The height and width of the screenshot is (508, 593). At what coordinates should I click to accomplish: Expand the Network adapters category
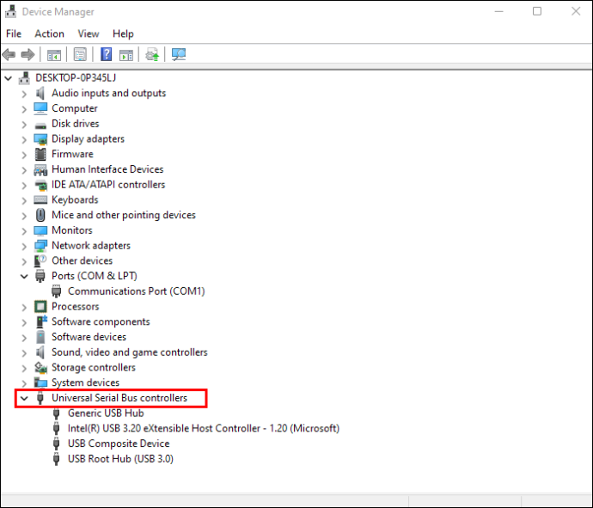[24, 246]
